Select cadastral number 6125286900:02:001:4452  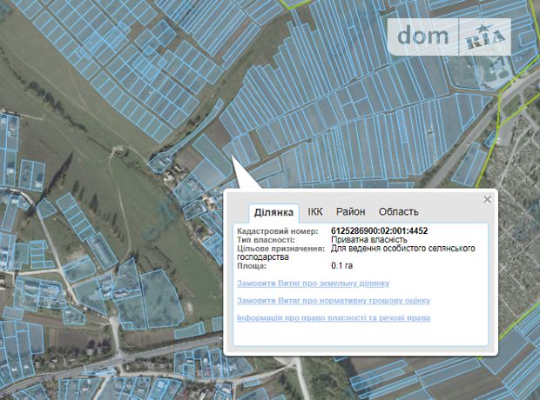click(380, 230)
